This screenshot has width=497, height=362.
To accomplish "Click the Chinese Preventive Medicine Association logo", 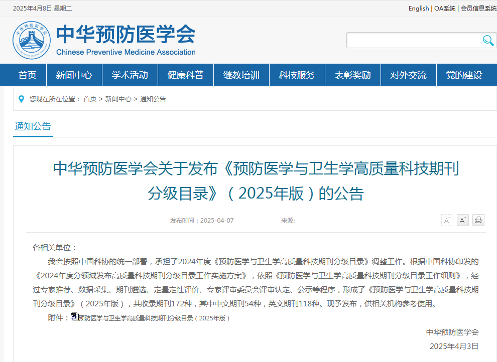I will coord(32,40).
